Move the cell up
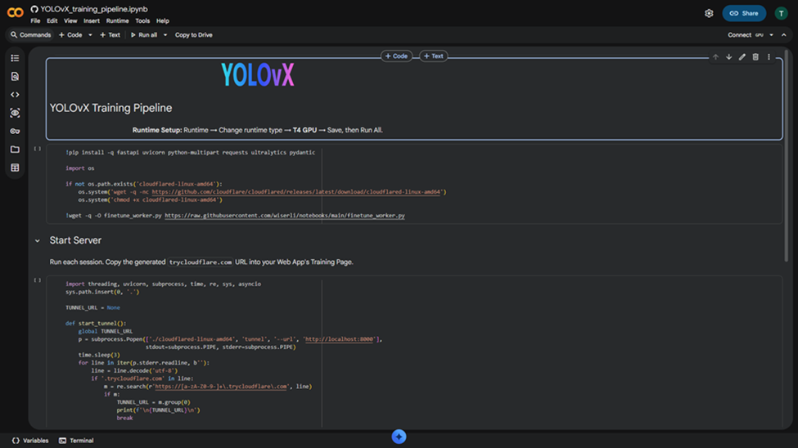Screen dimensions: 798x448 click(x=715, y=57)
